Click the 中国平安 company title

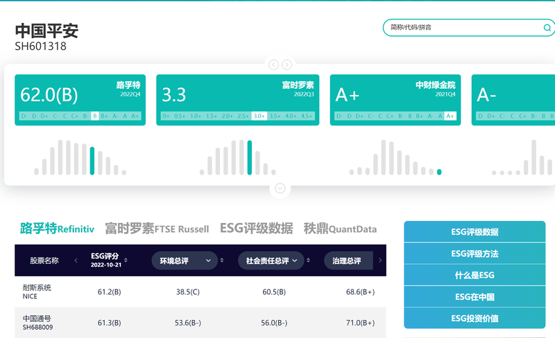pos(46,30)
